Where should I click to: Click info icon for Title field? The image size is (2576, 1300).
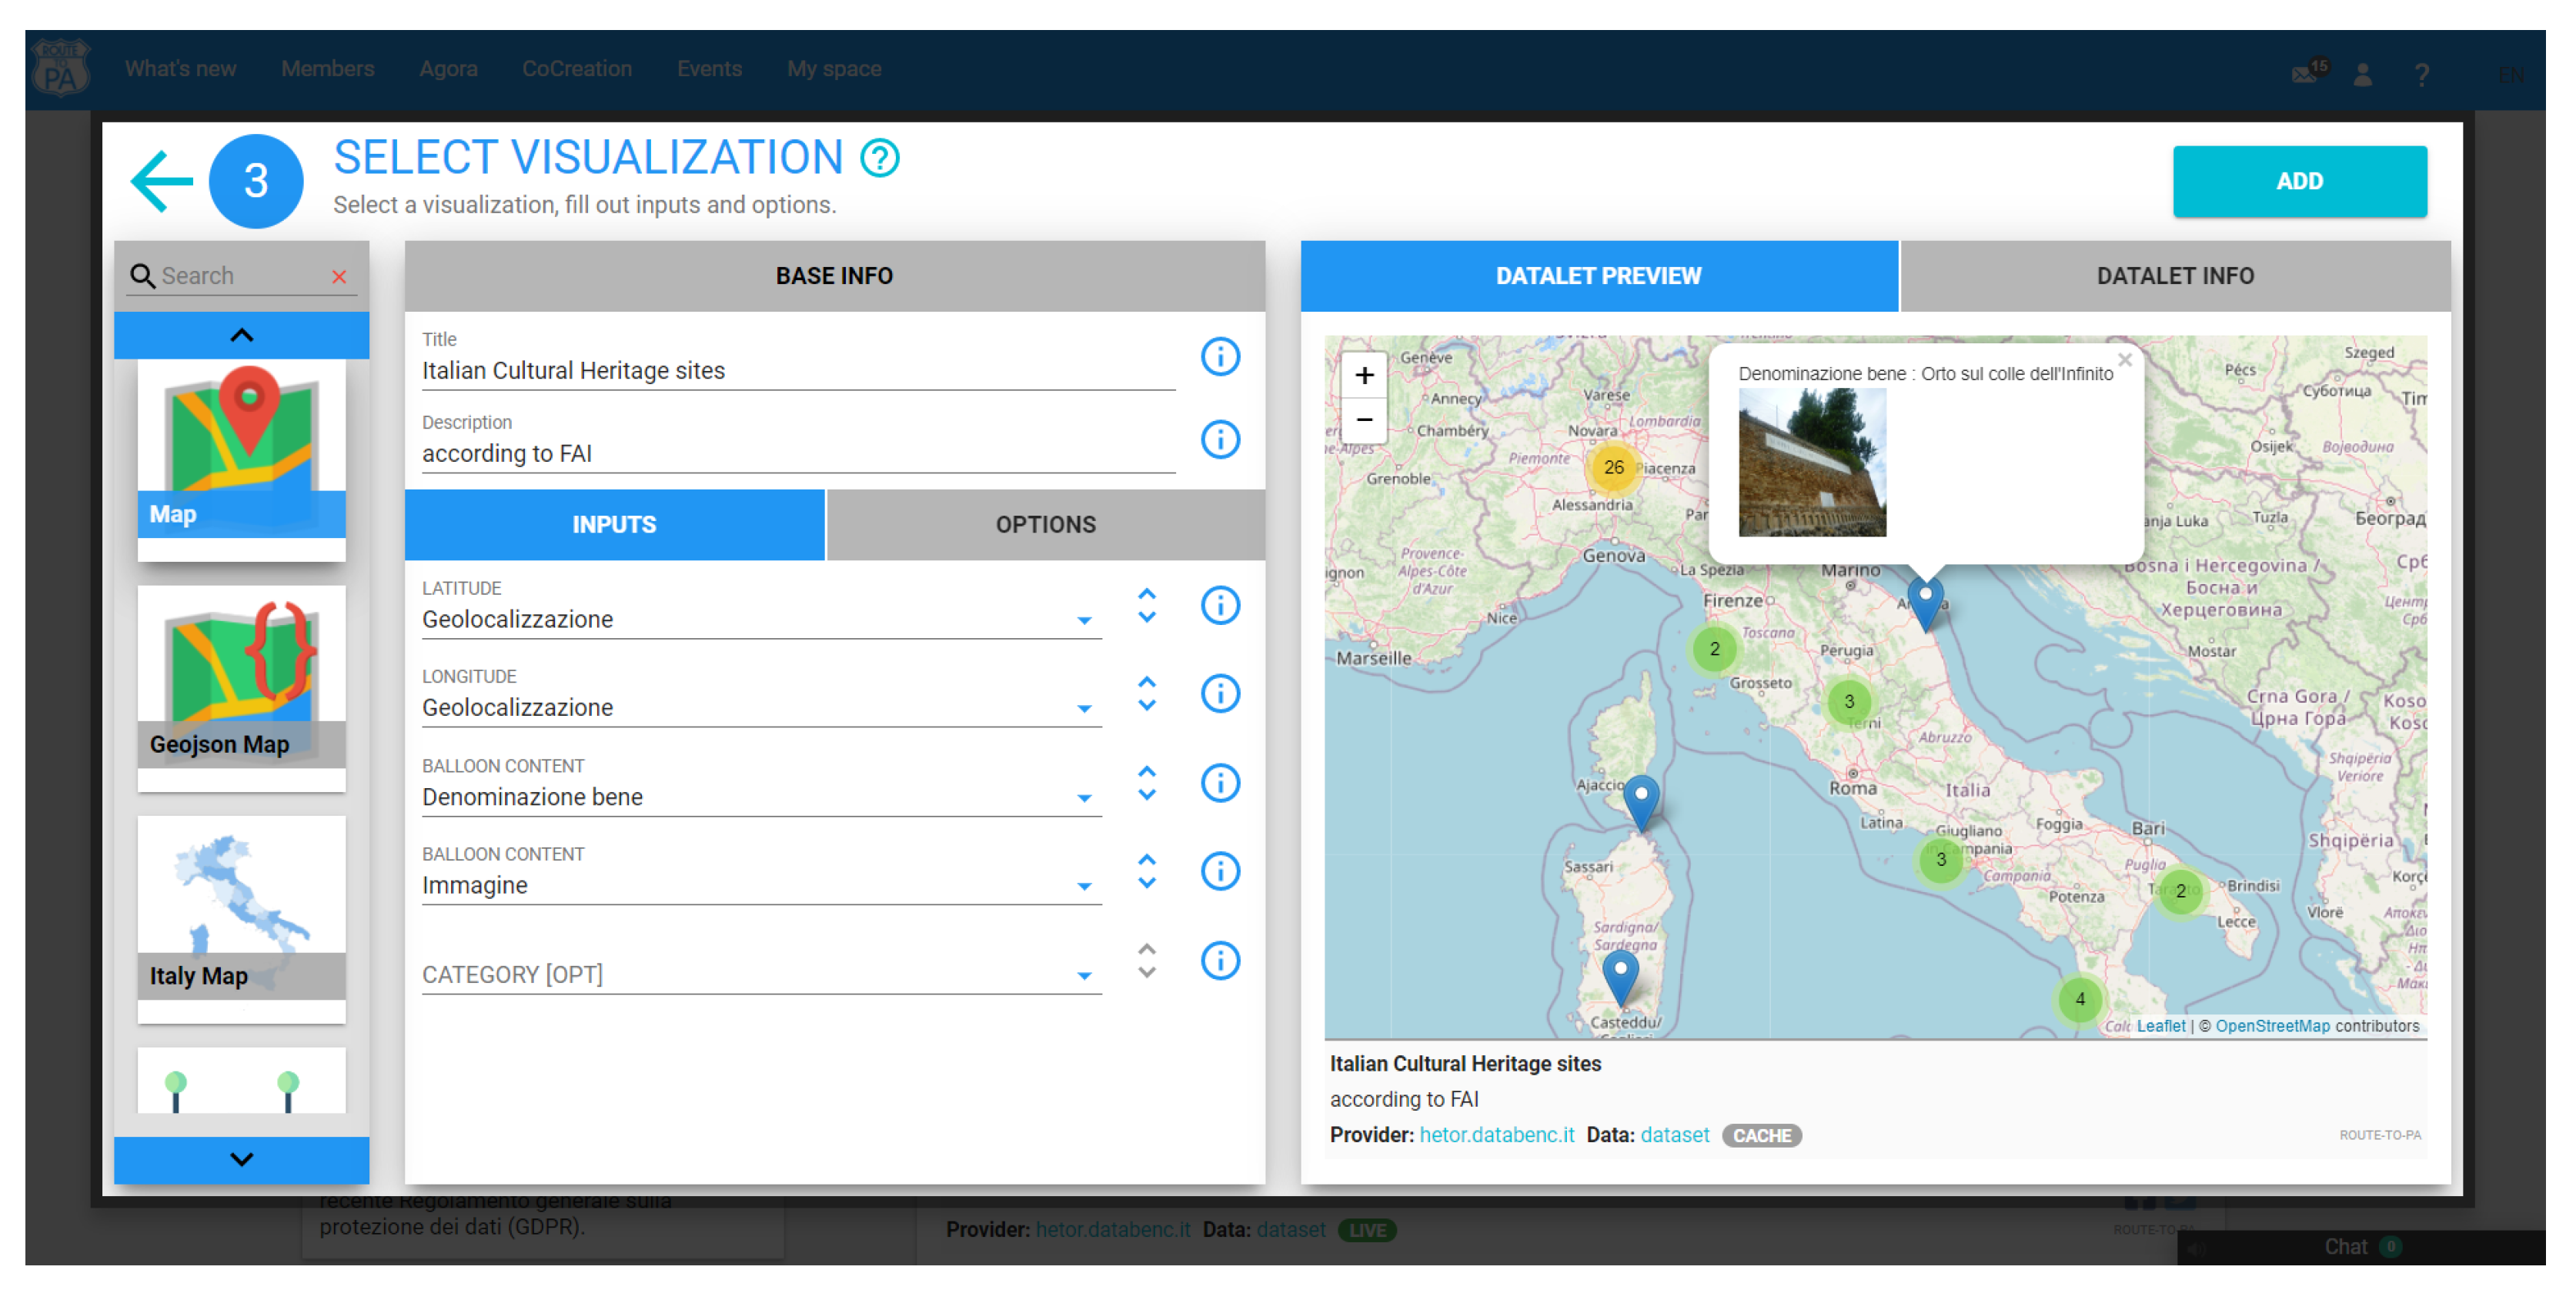(1219, 357)
